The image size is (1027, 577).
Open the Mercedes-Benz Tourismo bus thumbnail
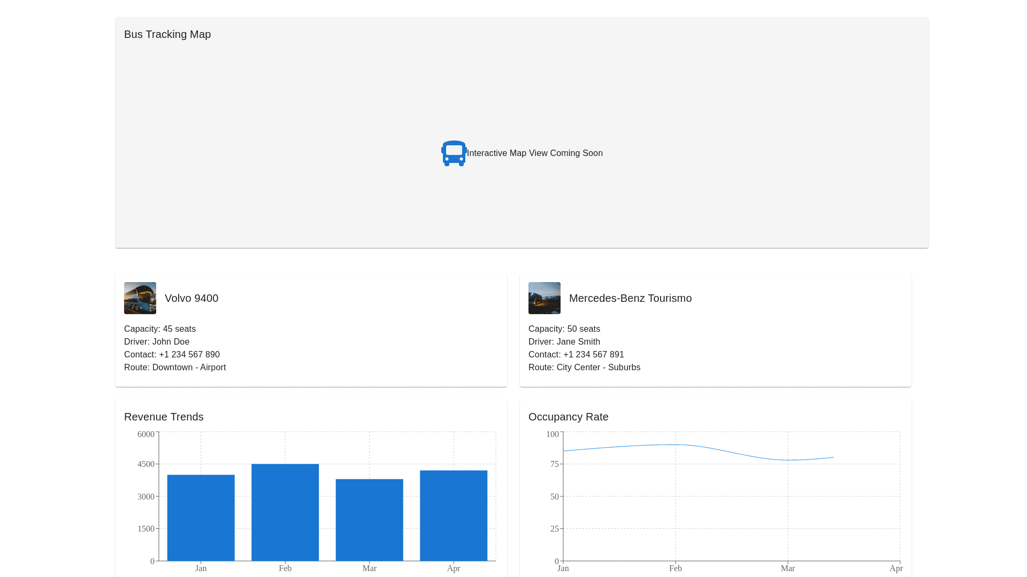click(544, 298)
